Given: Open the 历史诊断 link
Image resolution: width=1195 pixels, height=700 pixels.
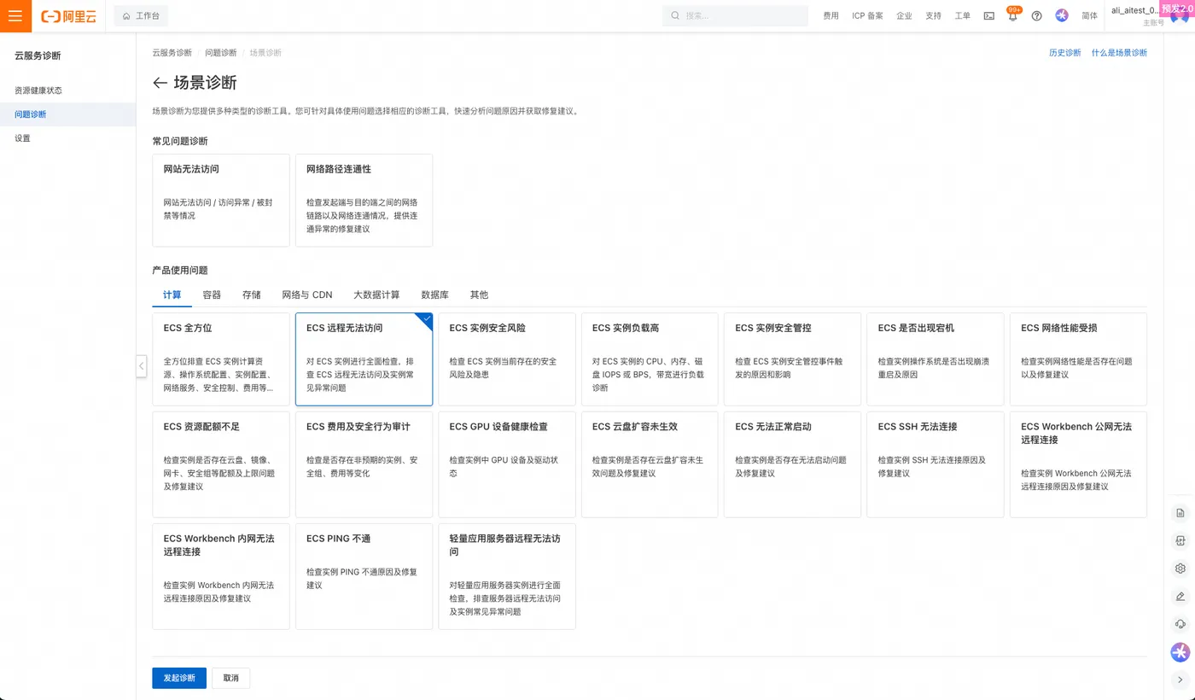Looking at the screenshot, I should click(x=1064, y=53).
